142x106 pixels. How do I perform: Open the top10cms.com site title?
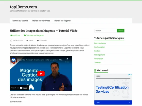click(23, 7)
